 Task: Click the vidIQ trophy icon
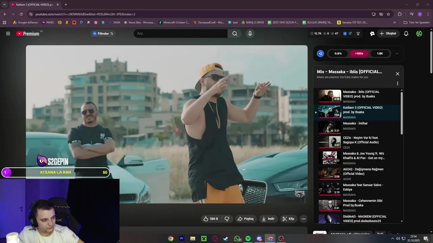tap(358, 33)
